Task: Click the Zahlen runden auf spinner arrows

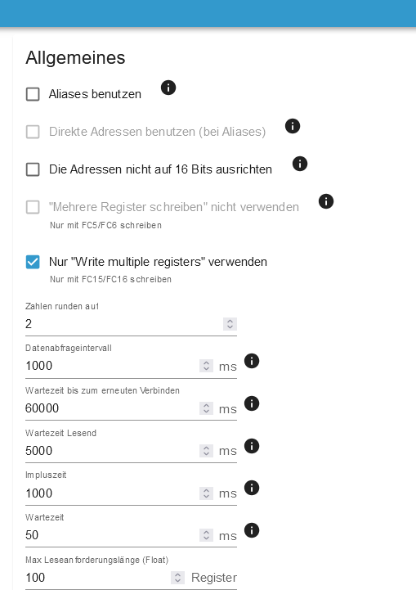Action: coord(230,324)
